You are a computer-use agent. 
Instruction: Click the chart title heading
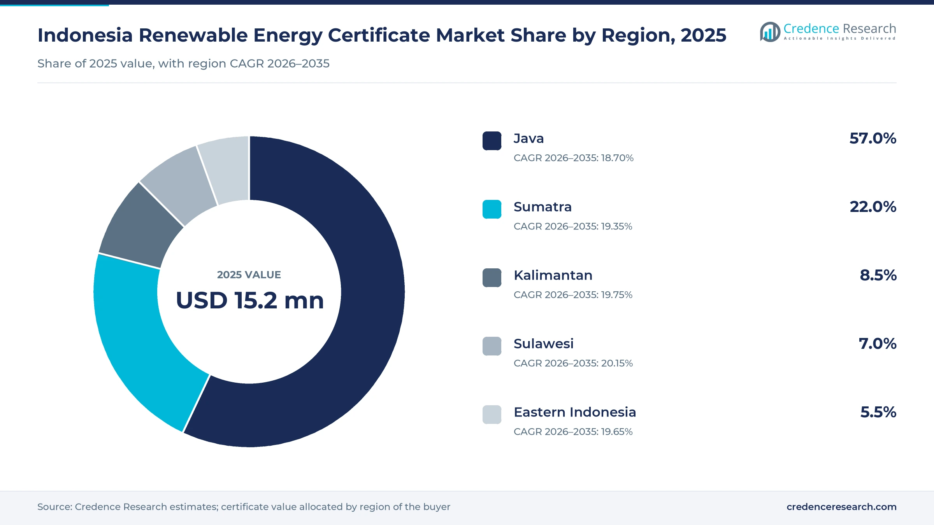(x=382, y=35)
